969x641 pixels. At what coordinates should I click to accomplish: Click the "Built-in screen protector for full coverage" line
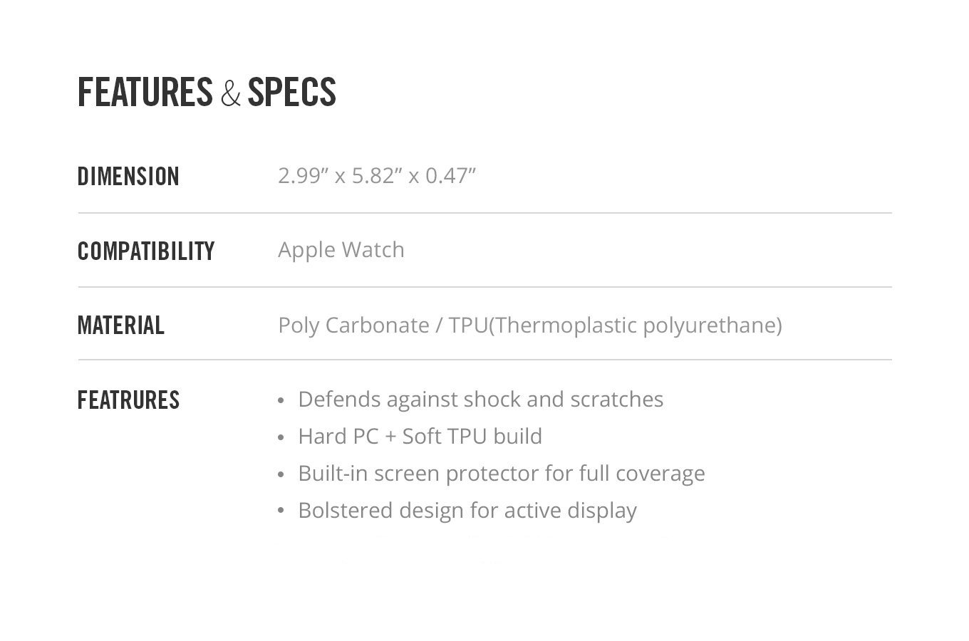coord(502,474)
